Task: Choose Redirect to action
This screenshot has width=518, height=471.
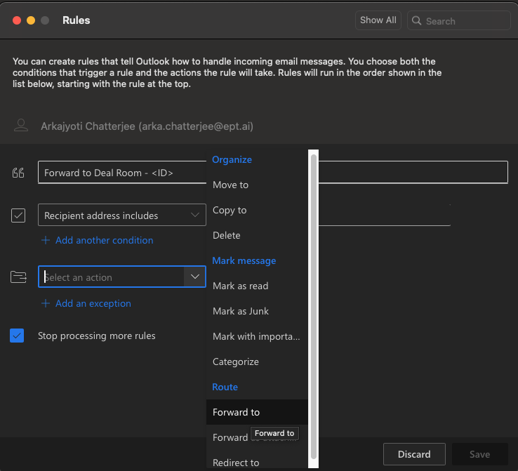Action: click(x=236, y=463)
